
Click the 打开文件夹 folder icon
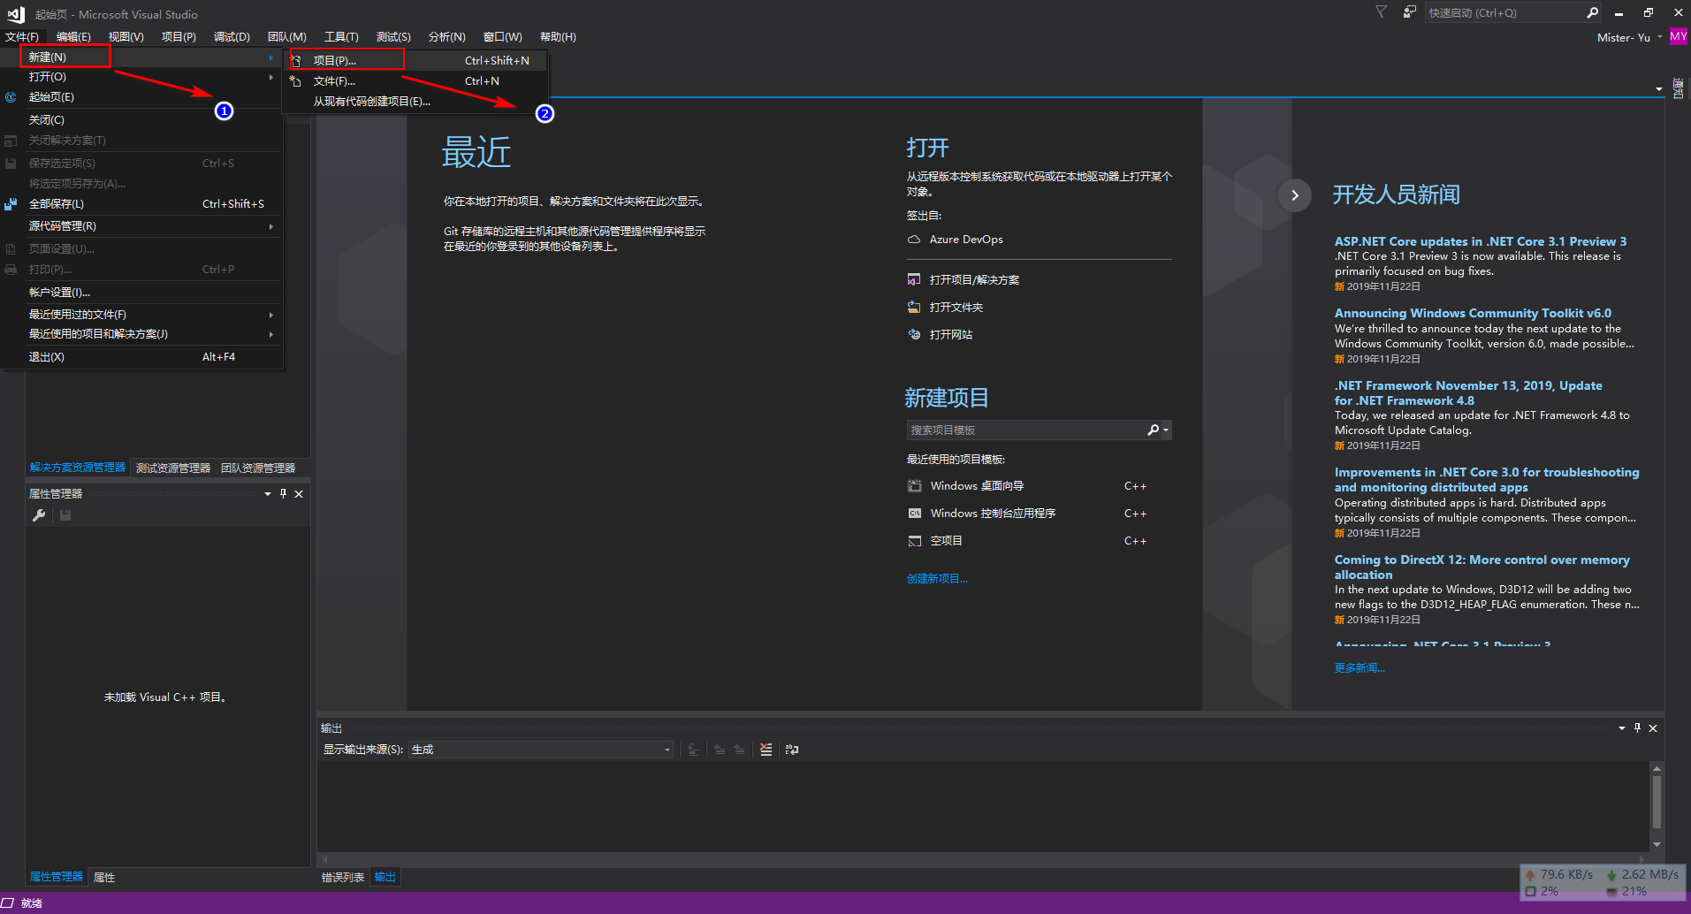(x=914, y=307)
